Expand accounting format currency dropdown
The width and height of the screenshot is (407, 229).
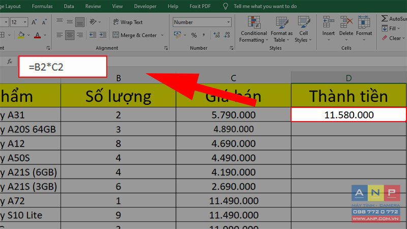tap(185, 35)
